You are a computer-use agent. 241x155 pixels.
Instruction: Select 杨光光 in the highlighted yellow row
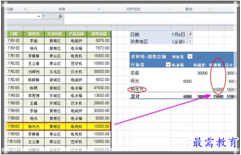point(34,126)
